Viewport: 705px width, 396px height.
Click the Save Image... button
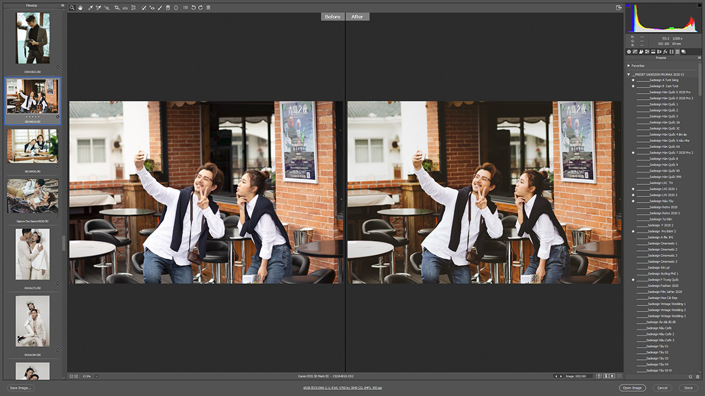point(21,388)
